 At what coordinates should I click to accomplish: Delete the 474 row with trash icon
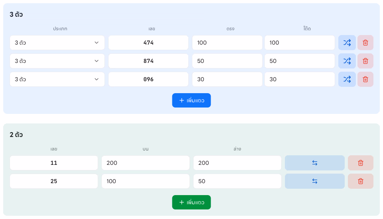point(365,43)
